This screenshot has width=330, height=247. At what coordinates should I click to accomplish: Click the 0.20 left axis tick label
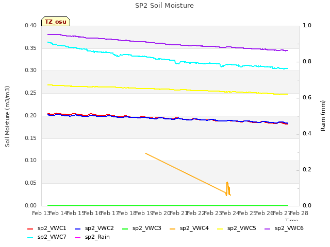tap(31, 115)
